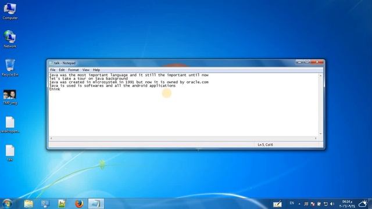Click the vertical scrollbar down arrow
The height and width of the screenshot is (209, 372).
(x=320, y=134)
